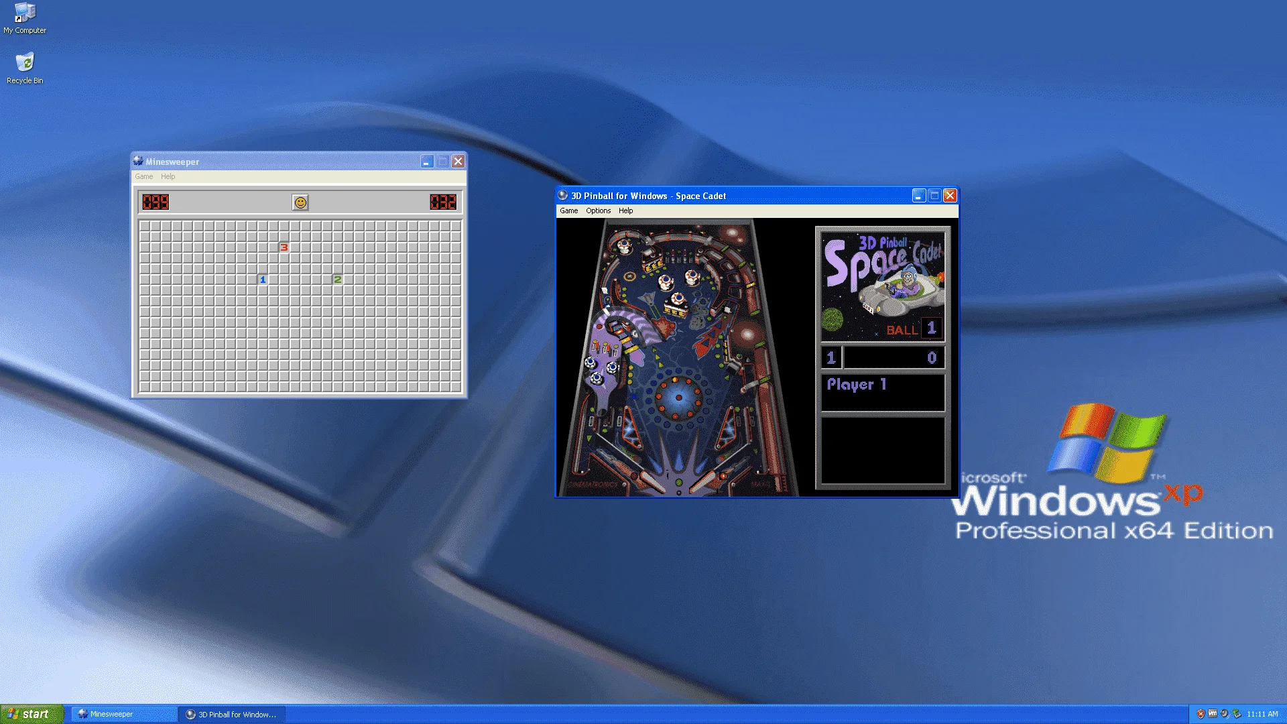1287x724 pixels.
Task: Switch to 3D Pinball from the taskbar
Action: (232, 715)
